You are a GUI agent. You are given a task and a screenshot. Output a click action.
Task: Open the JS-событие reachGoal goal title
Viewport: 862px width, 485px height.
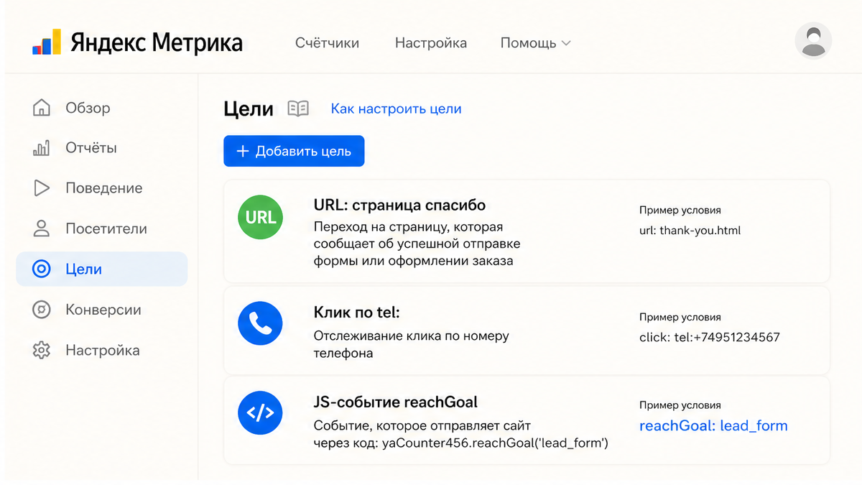tap(396, 402)
